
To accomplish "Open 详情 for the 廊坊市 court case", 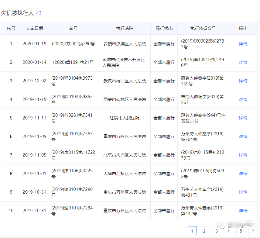I will click(243, 62).
